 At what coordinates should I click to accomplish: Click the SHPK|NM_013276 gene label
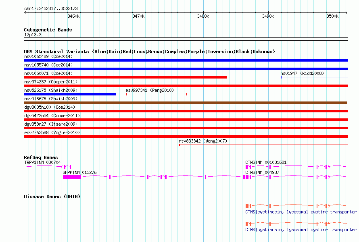coord(80,172)
